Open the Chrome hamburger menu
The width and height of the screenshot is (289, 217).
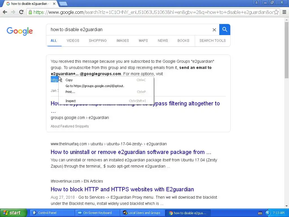284,12
